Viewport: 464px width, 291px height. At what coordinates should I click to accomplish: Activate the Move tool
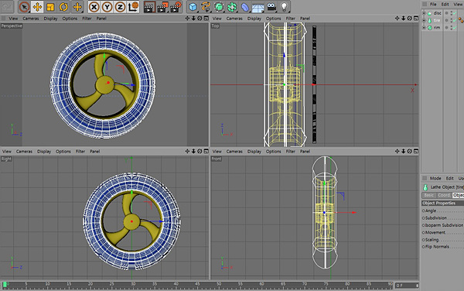[x=37, y=7]
